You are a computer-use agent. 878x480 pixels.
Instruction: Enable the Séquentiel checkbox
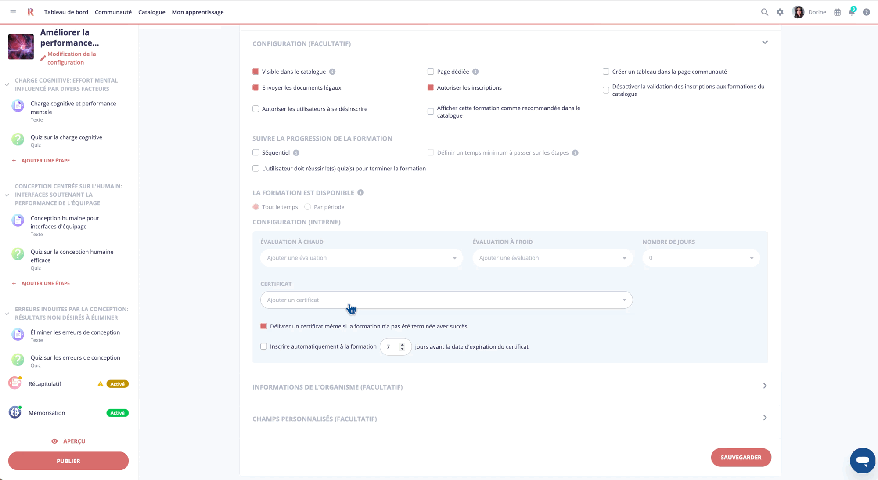tap(255, 152)
